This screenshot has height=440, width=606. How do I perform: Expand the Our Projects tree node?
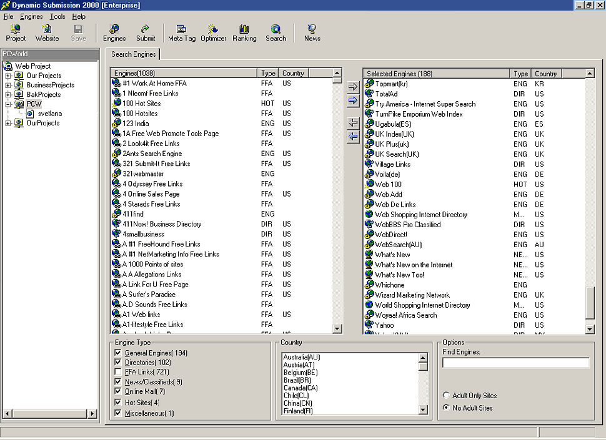[7, 76]
